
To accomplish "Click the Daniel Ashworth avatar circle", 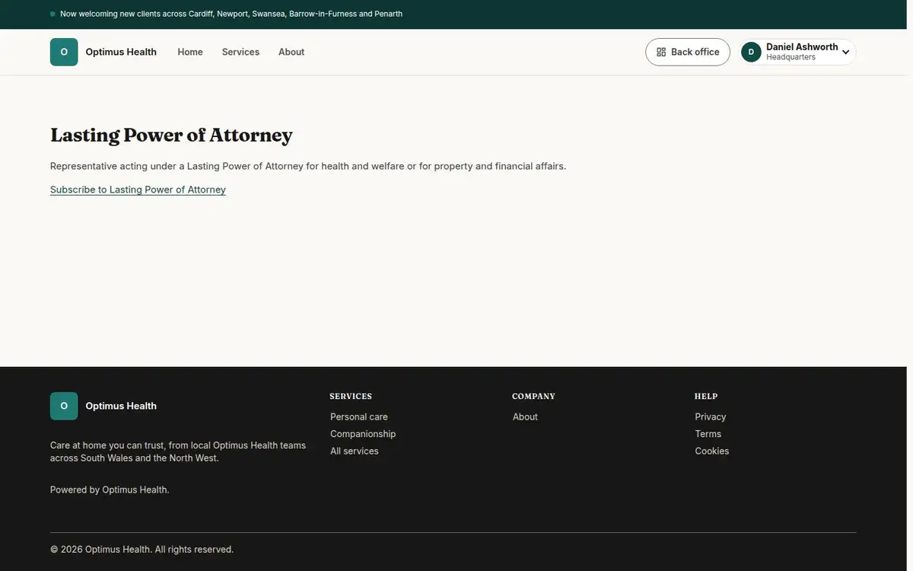I will (x=751, y=52).
